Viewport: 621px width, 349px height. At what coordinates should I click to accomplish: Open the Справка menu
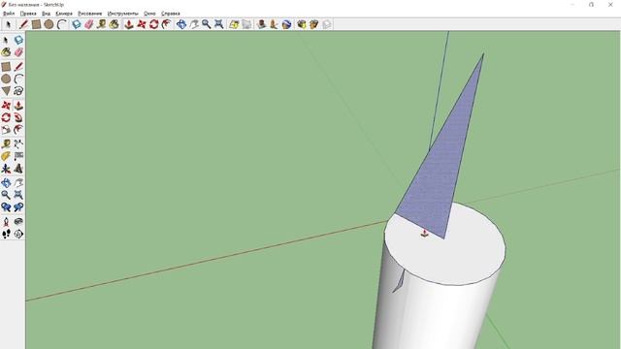[171, 14]
